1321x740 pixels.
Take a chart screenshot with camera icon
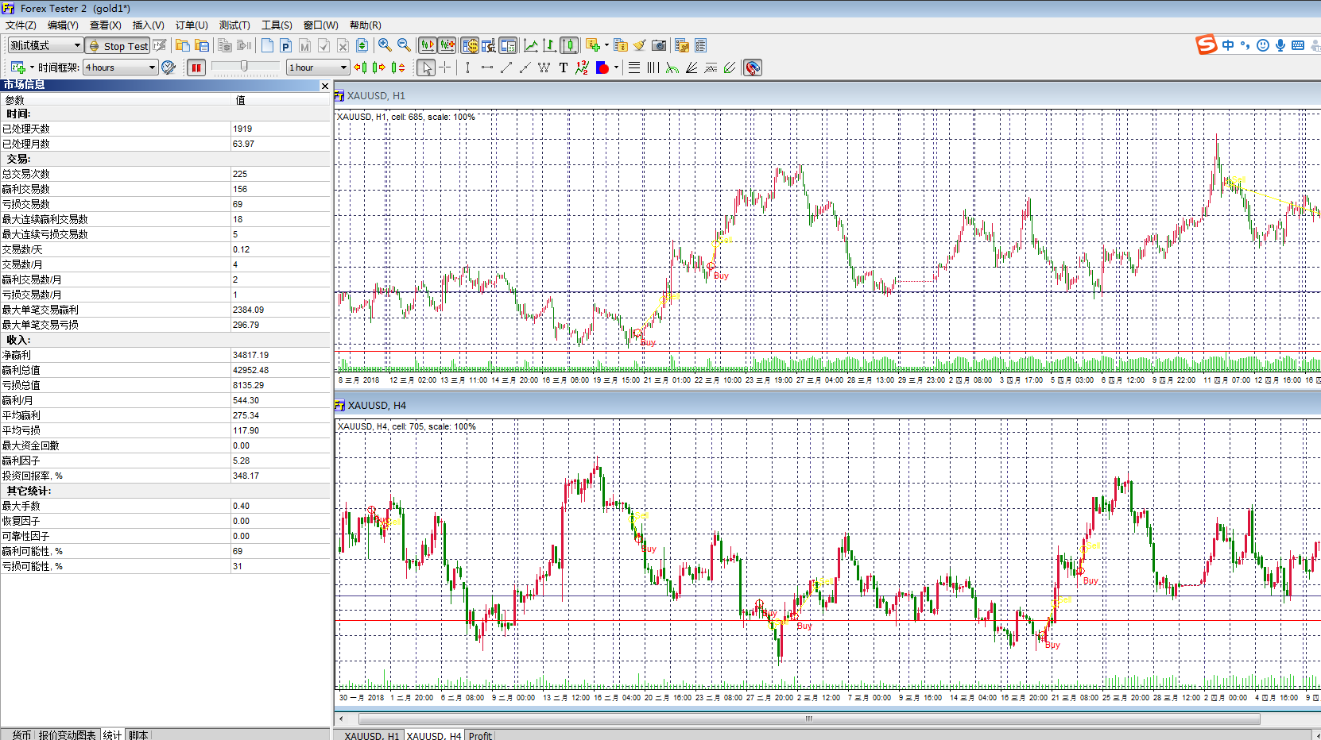point(659,45)
